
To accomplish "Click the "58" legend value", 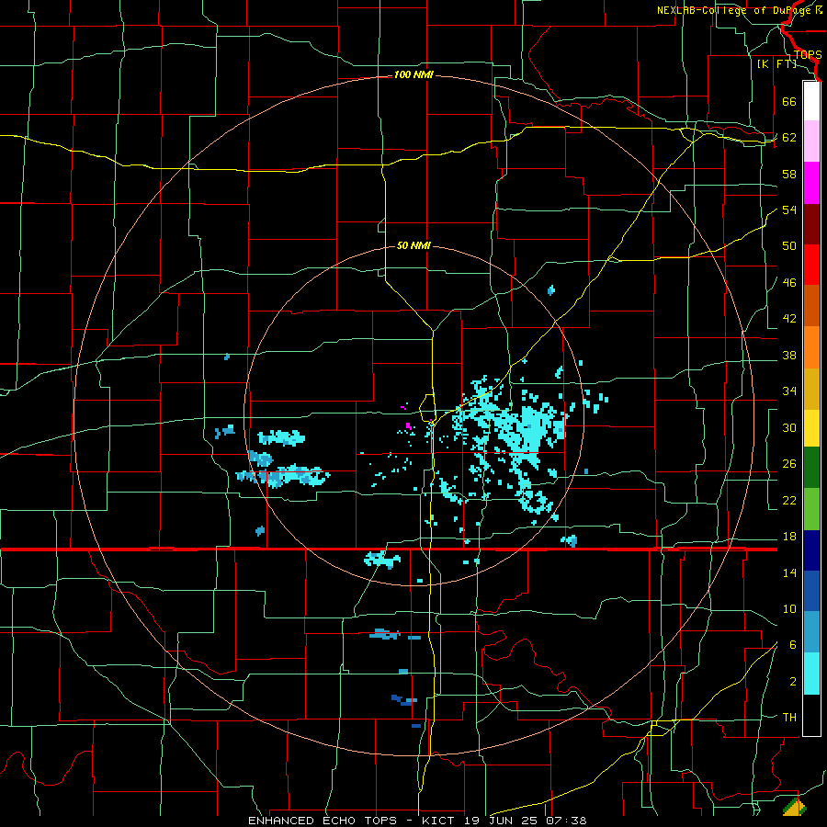I will 789,174.
